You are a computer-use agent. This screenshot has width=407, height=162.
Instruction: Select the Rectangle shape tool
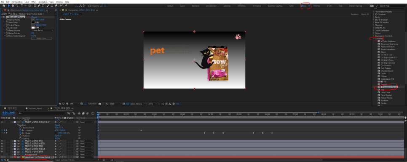(35, 5)
